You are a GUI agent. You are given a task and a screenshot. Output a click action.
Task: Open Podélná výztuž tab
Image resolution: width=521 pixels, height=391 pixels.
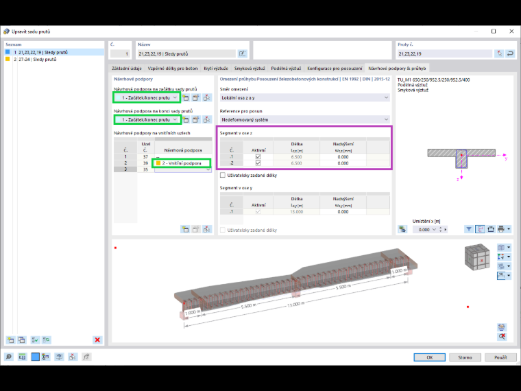tap(286, 68)
